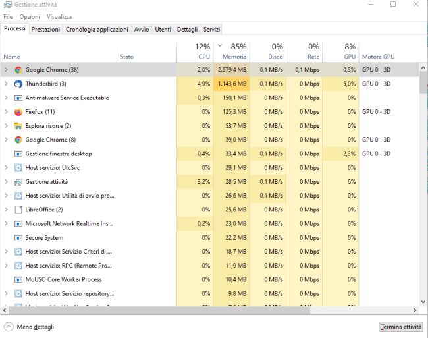Expand the Host servizio: RPC row
428x338 pixels.
[x=7, y=266]
